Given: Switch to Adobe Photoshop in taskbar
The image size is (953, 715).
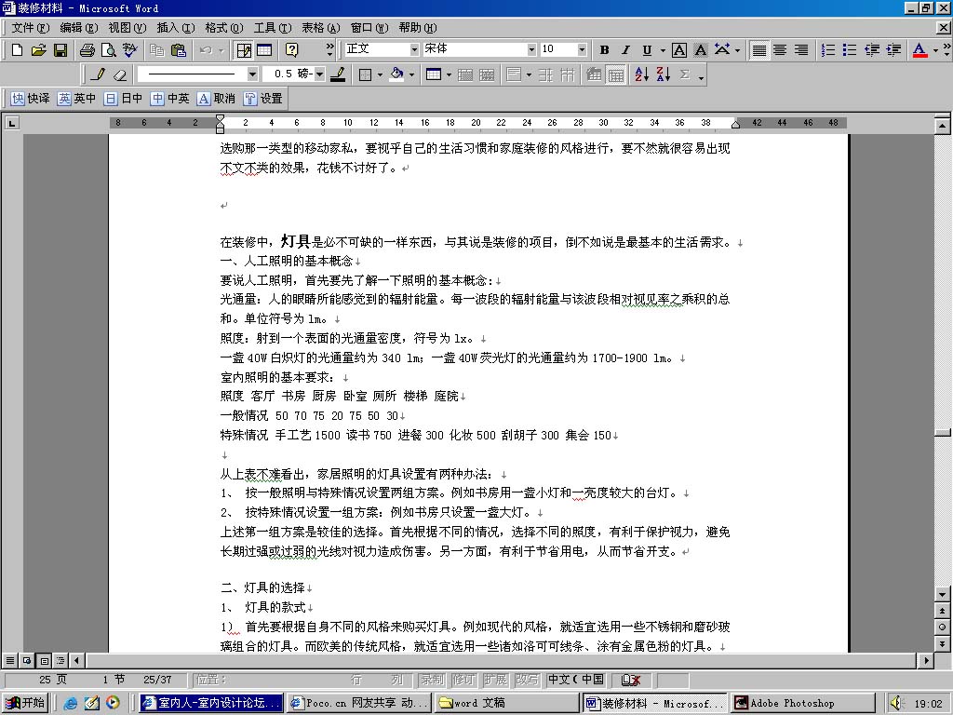Looking at the screenshot, I should (803, 703).
